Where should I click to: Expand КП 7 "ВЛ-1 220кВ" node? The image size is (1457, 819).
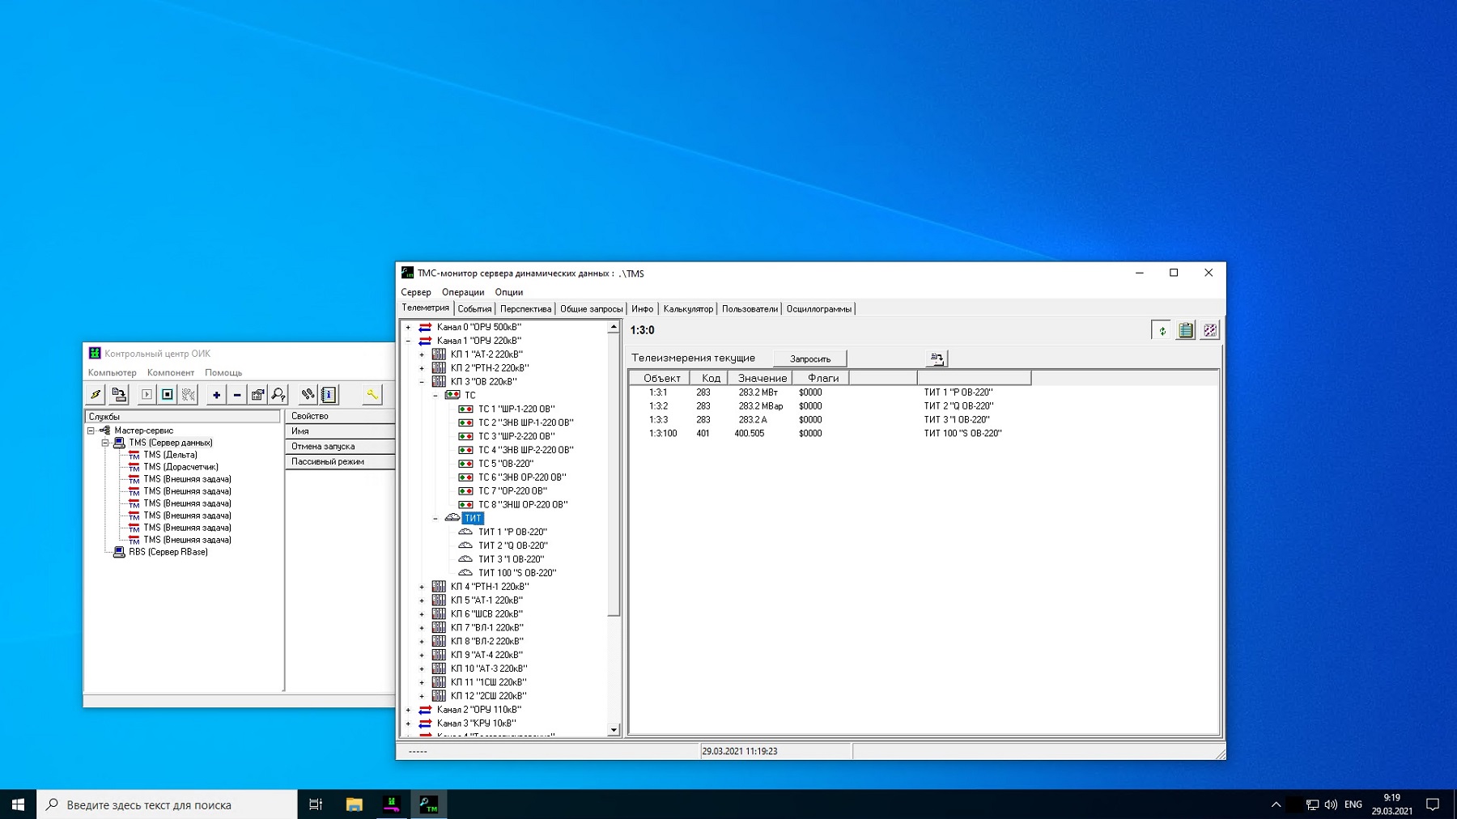tap(422, 628)
